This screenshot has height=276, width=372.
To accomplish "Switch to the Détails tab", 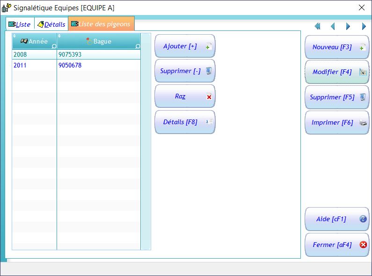I will click(51, 24).
